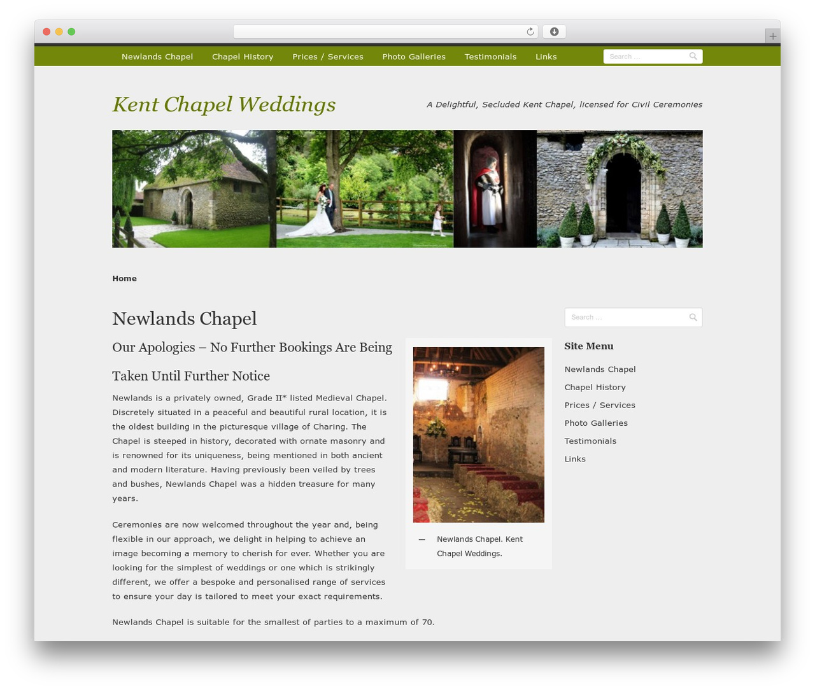Click the Newlands Chapel page heading
Screen dimensions: 815x690
tap(185, 318)
